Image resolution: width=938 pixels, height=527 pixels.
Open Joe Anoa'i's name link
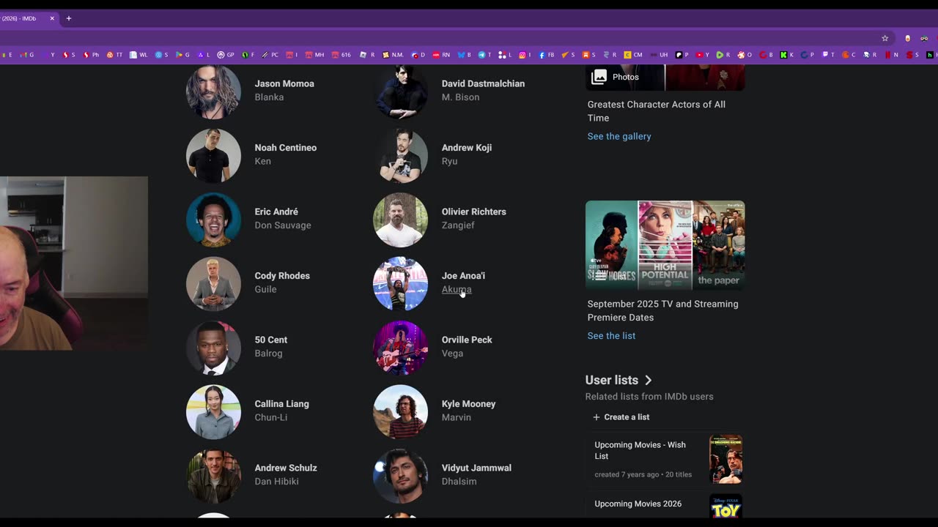pyautogui.click(x=463, y=276)
